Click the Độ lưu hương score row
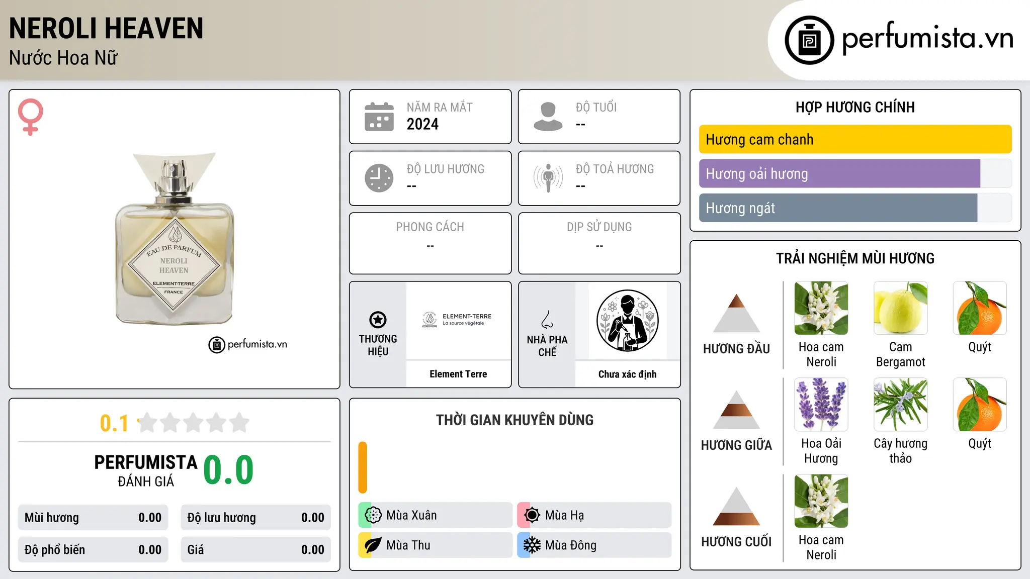 tap(255, 518)
